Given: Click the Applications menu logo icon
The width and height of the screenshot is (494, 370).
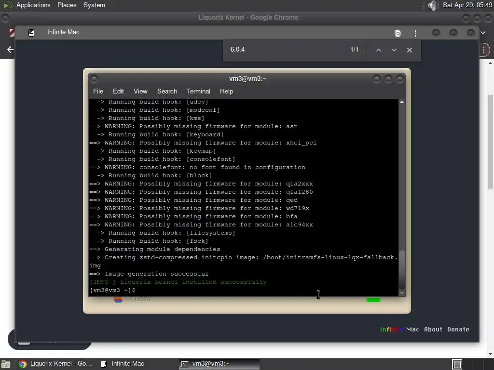Looking at the screenshot, I should tap(8, 5).
